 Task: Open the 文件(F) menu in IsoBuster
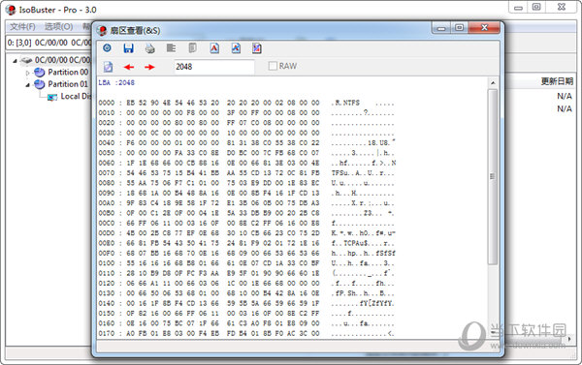pos(22,26)
